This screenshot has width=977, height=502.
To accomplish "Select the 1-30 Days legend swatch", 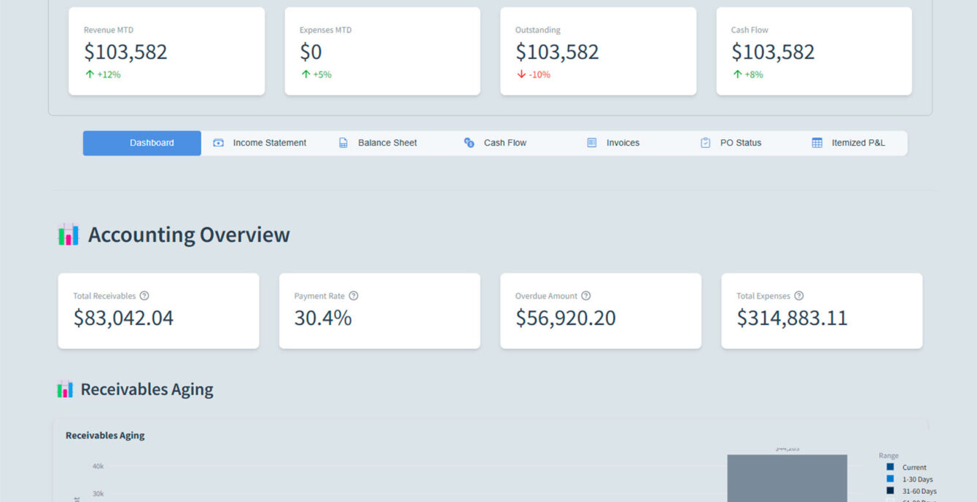I will tap(890, 479).
